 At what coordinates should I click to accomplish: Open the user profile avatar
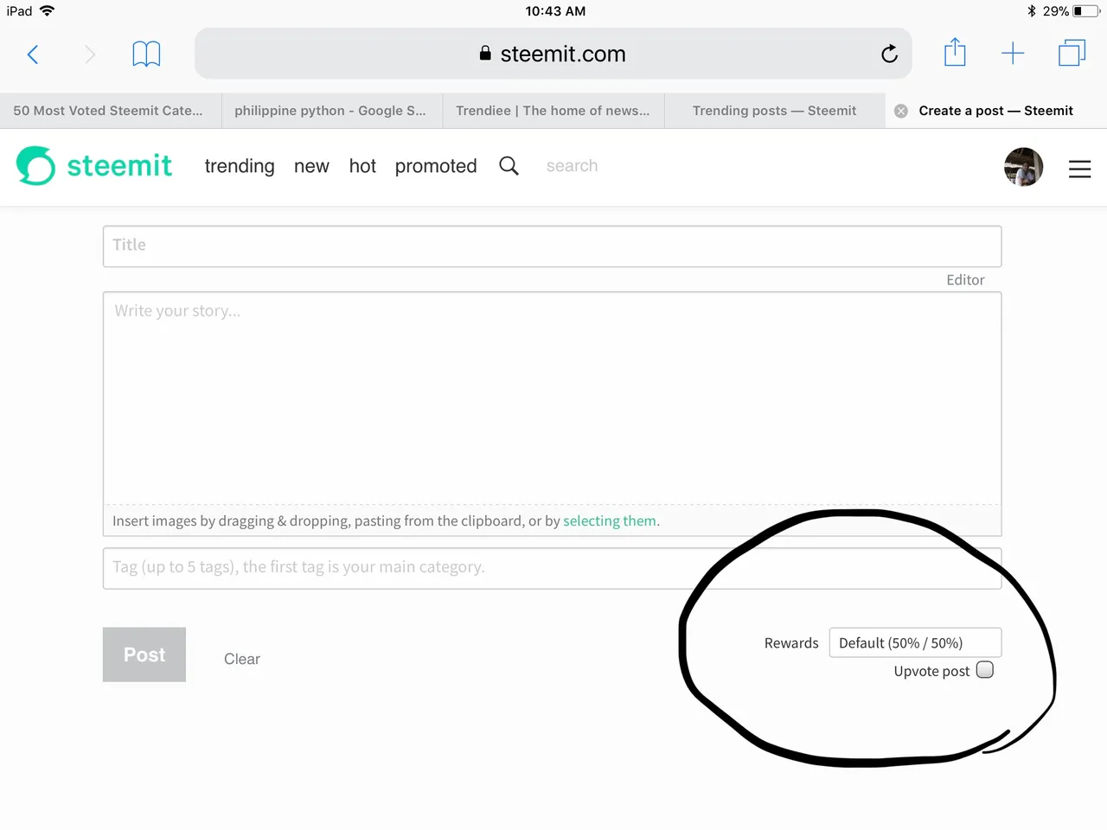(x=1023, y=167)
